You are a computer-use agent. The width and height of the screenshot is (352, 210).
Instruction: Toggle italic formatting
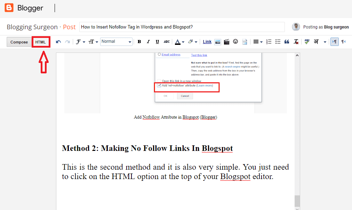148,42
